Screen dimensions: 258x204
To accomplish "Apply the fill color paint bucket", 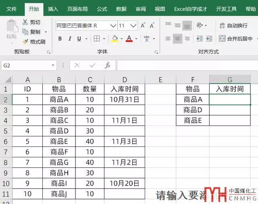I will point(115,39).
